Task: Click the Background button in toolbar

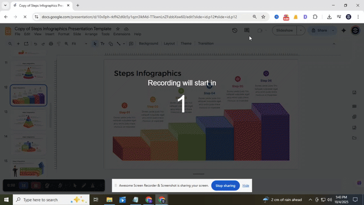Action: [148, 44]
